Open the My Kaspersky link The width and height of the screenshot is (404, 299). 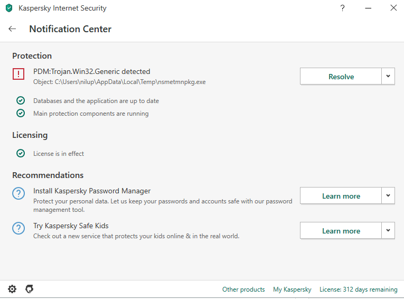coord(292,289)
